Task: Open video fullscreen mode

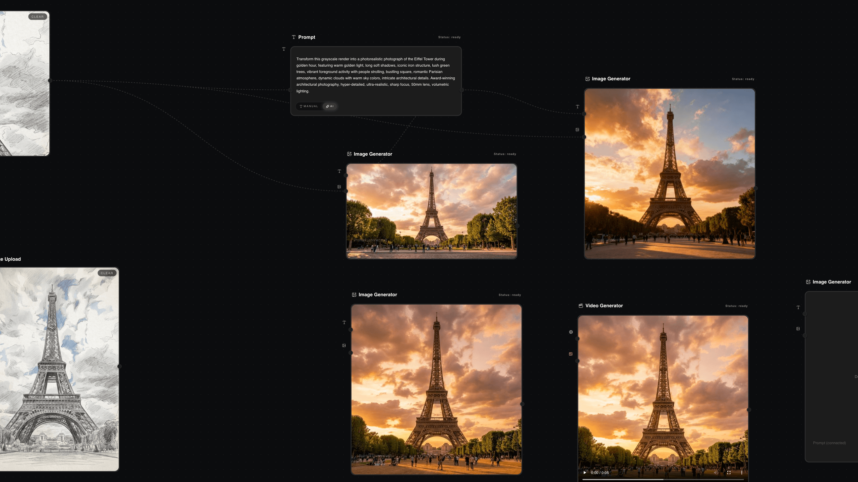Action: 729,473
